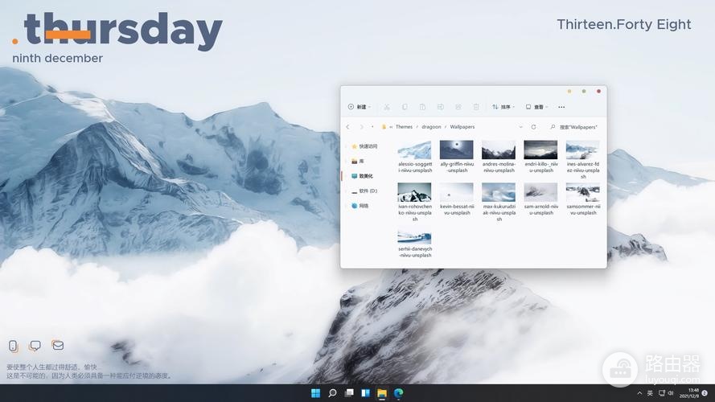Click the Share icon in toolbar

tap(458, 107)
